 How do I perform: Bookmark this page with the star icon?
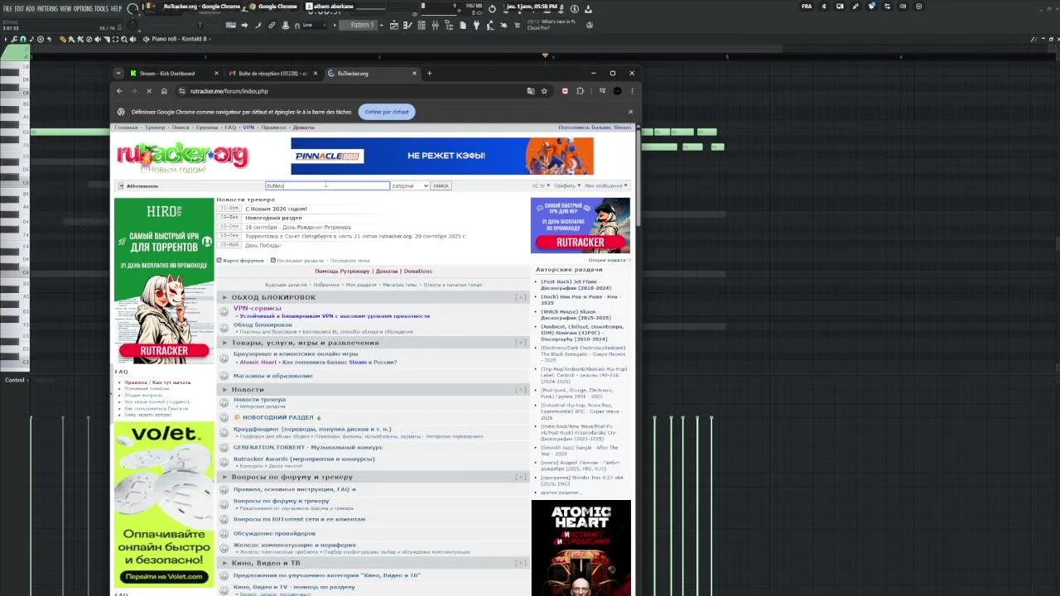(544, 91)
